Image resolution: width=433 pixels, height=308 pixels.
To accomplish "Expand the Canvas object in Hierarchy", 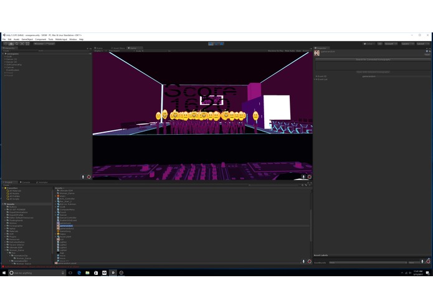I will tap(5, 67).
